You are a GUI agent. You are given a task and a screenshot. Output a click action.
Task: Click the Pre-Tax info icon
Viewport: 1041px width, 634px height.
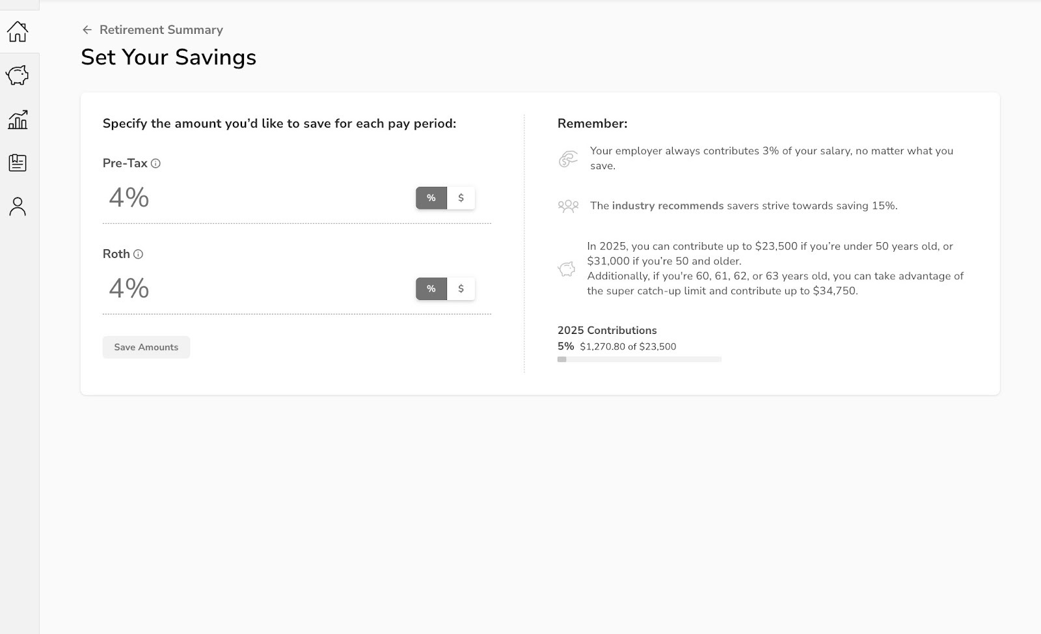pyautogui.click(x=155, y=163)
